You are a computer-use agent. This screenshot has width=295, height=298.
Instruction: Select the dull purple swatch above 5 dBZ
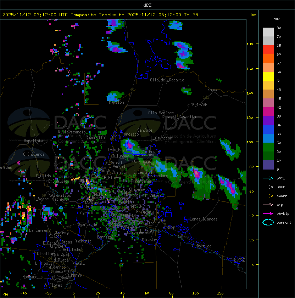[x=268, y=165]
